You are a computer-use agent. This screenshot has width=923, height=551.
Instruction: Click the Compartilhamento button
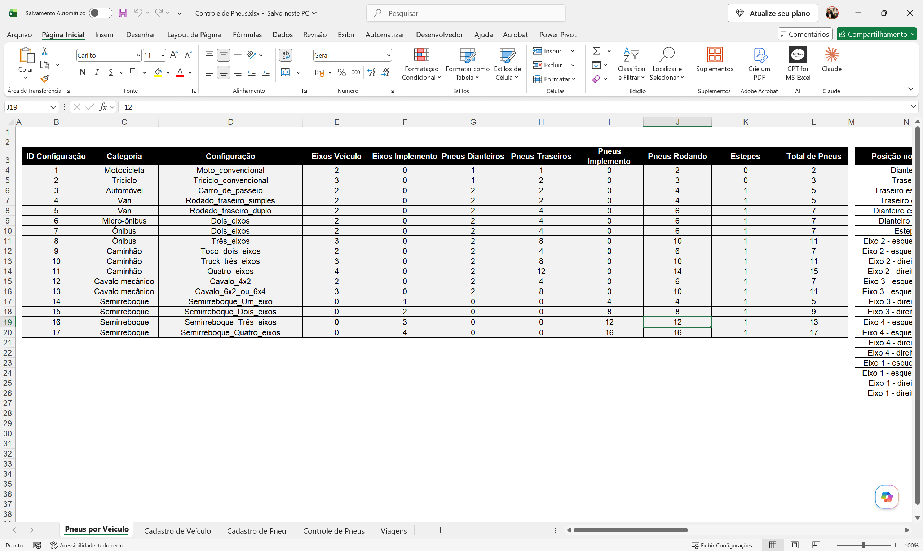coord(876,34)
